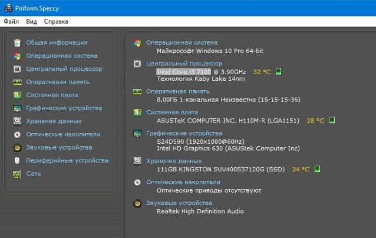Click the Piriform Speccy app icon in title bar

tap(8, 8)
